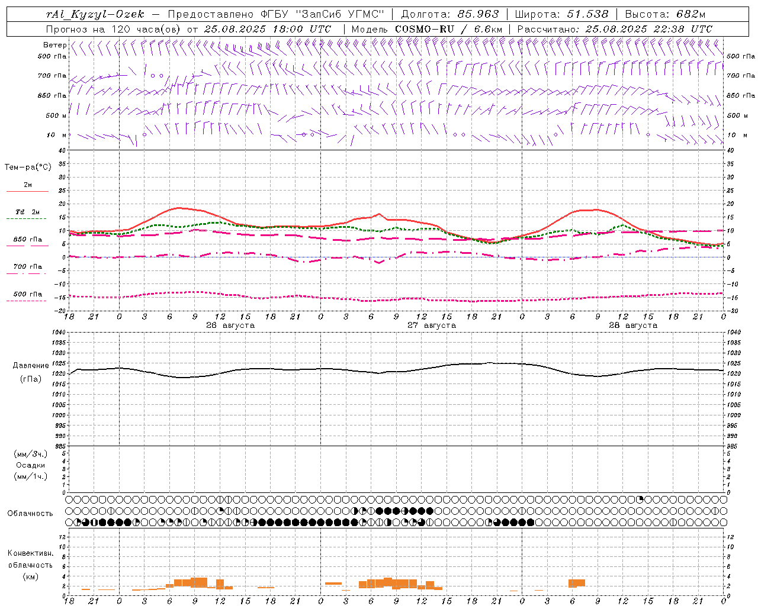The width and height of the screenshot is (758, 606).
Task: Click the elevation 'Высота: 682м'
Action: coord(665,15)
